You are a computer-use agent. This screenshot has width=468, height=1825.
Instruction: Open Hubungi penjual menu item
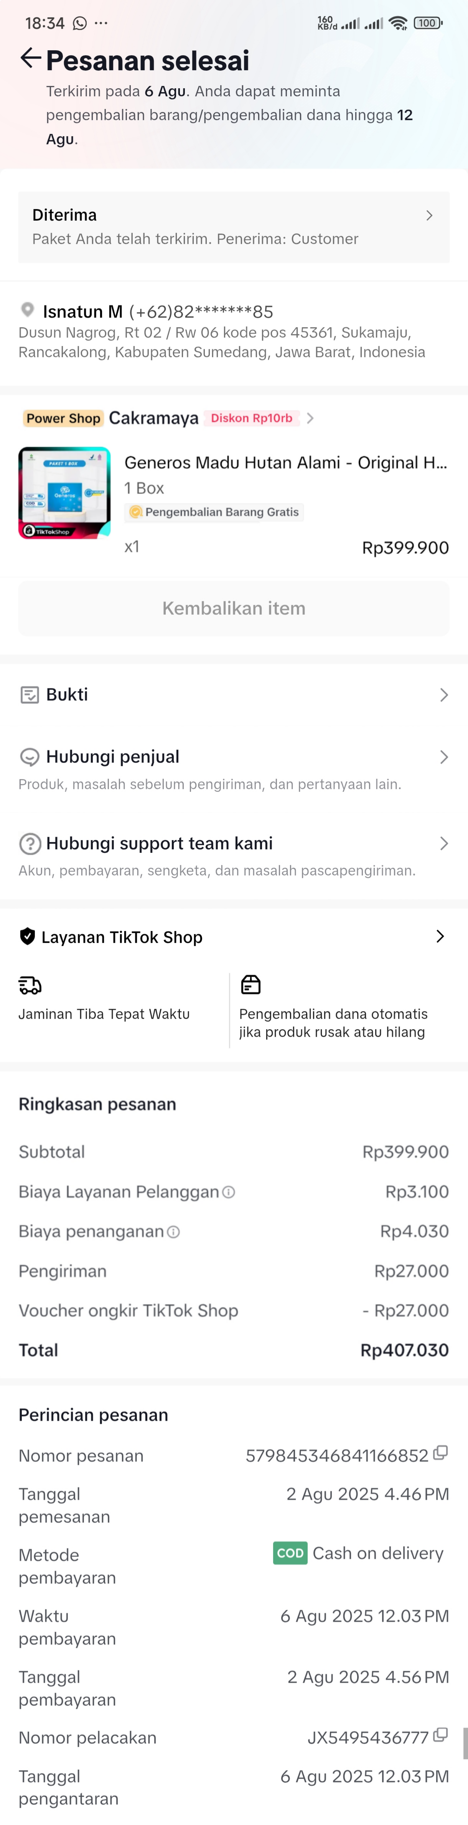coord(112,757)
